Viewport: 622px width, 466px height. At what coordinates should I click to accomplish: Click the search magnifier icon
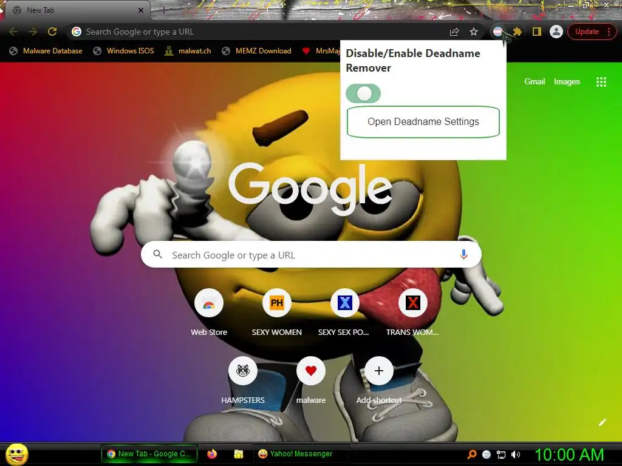pyautogui.click(x=158, y=254)
